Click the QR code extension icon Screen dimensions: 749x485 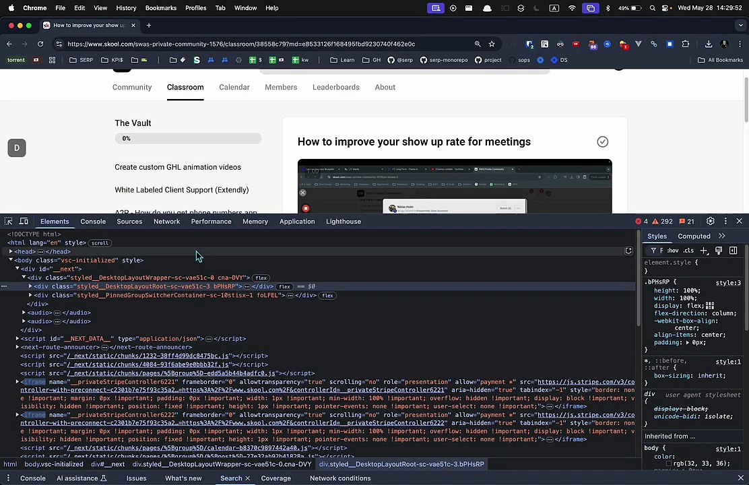(544, 44)
